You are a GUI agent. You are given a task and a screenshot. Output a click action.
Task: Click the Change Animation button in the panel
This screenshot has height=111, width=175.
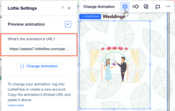pyautogui.click(x=39, y=66)
